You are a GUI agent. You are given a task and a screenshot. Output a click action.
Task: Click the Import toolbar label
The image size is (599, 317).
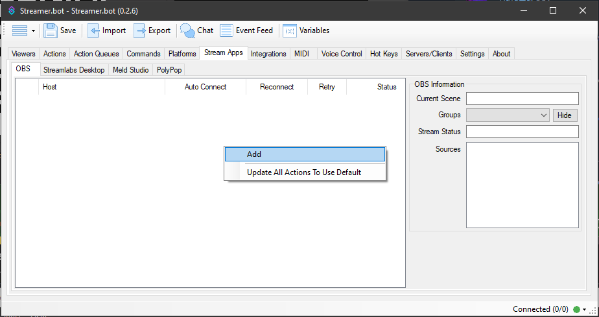pyautogui.click(x=114, y=30)
